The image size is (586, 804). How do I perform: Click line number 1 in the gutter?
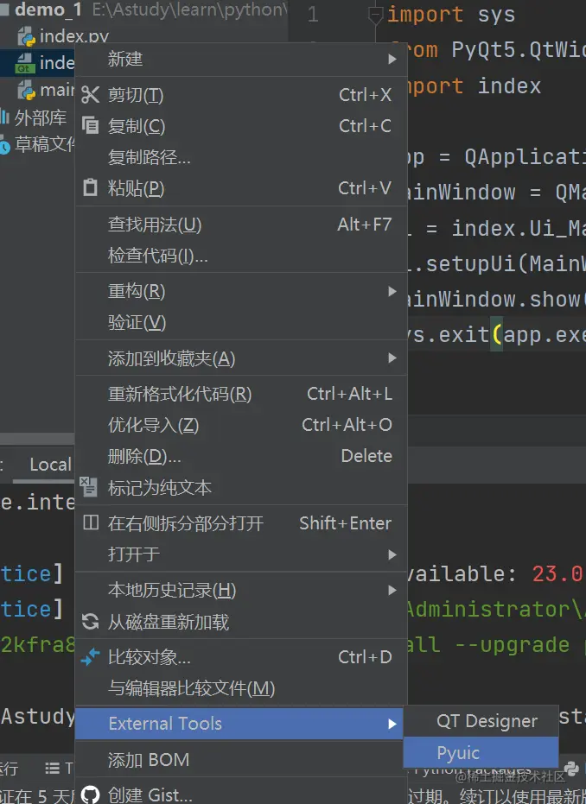313,15
